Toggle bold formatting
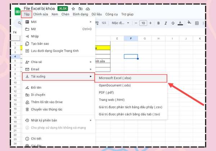 click(x=158, y=23)
